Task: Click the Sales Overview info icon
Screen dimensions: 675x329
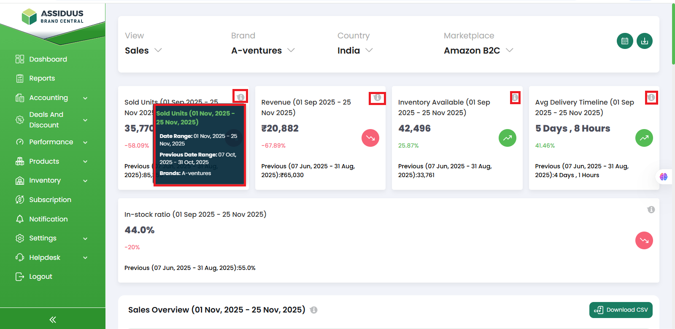Action: pos(313,310)
